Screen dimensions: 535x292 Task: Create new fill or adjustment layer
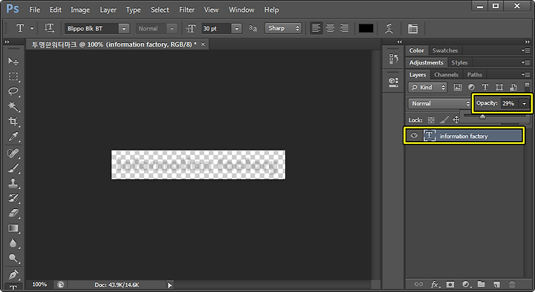tap(466, 284)
